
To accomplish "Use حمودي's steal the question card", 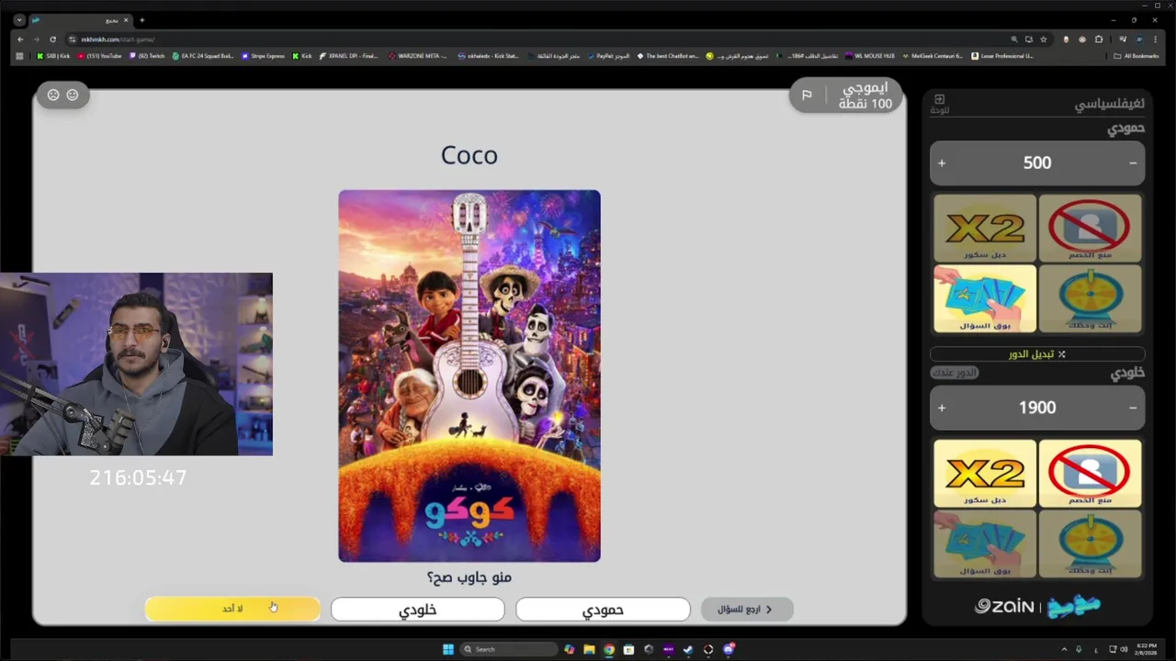I will click(985, 298).
